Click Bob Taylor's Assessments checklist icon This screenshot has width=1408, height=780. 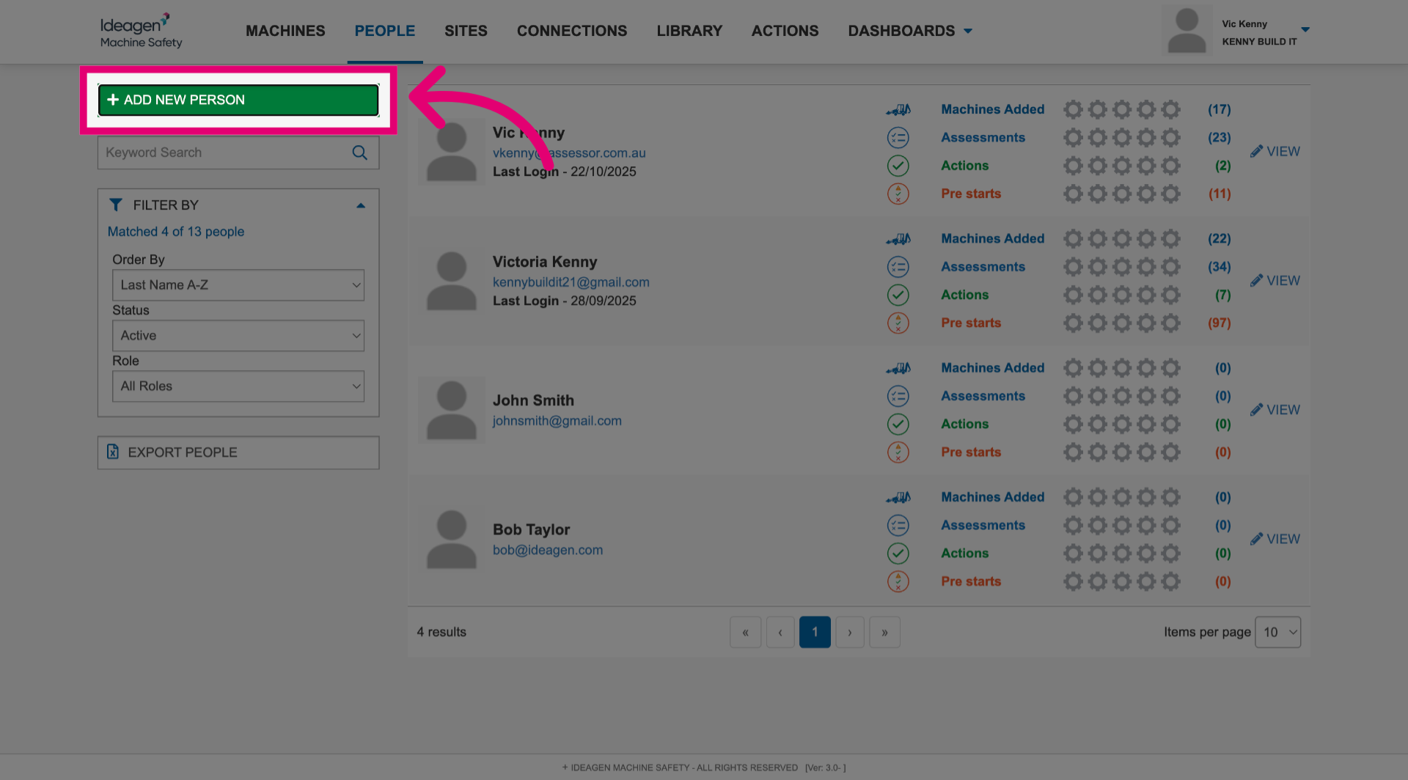(898, 526)
